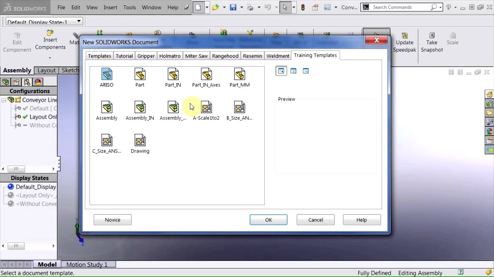
Task: Click the Open folder toolbar icon
Action: tap(216, 7)
